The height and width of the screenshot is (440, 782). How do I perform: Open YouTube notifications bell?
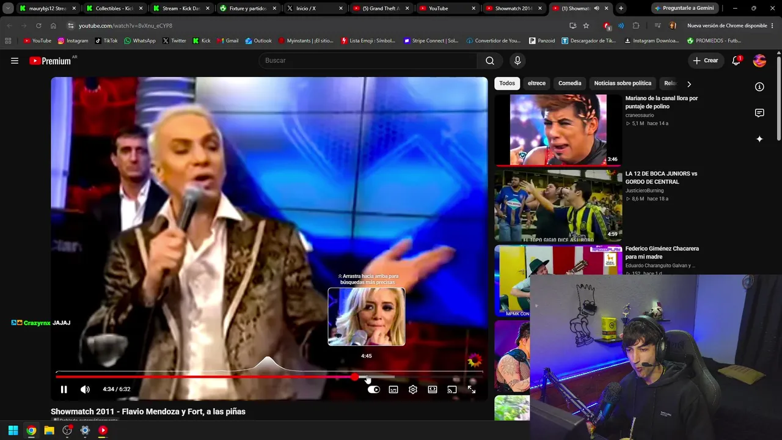point(736,61)
